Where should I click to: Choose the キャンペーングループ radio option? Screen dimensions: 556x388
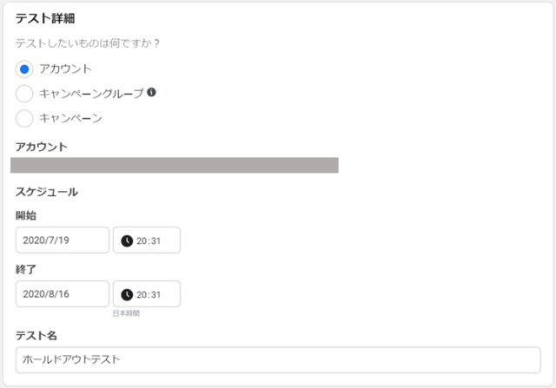tap(24, 93)
